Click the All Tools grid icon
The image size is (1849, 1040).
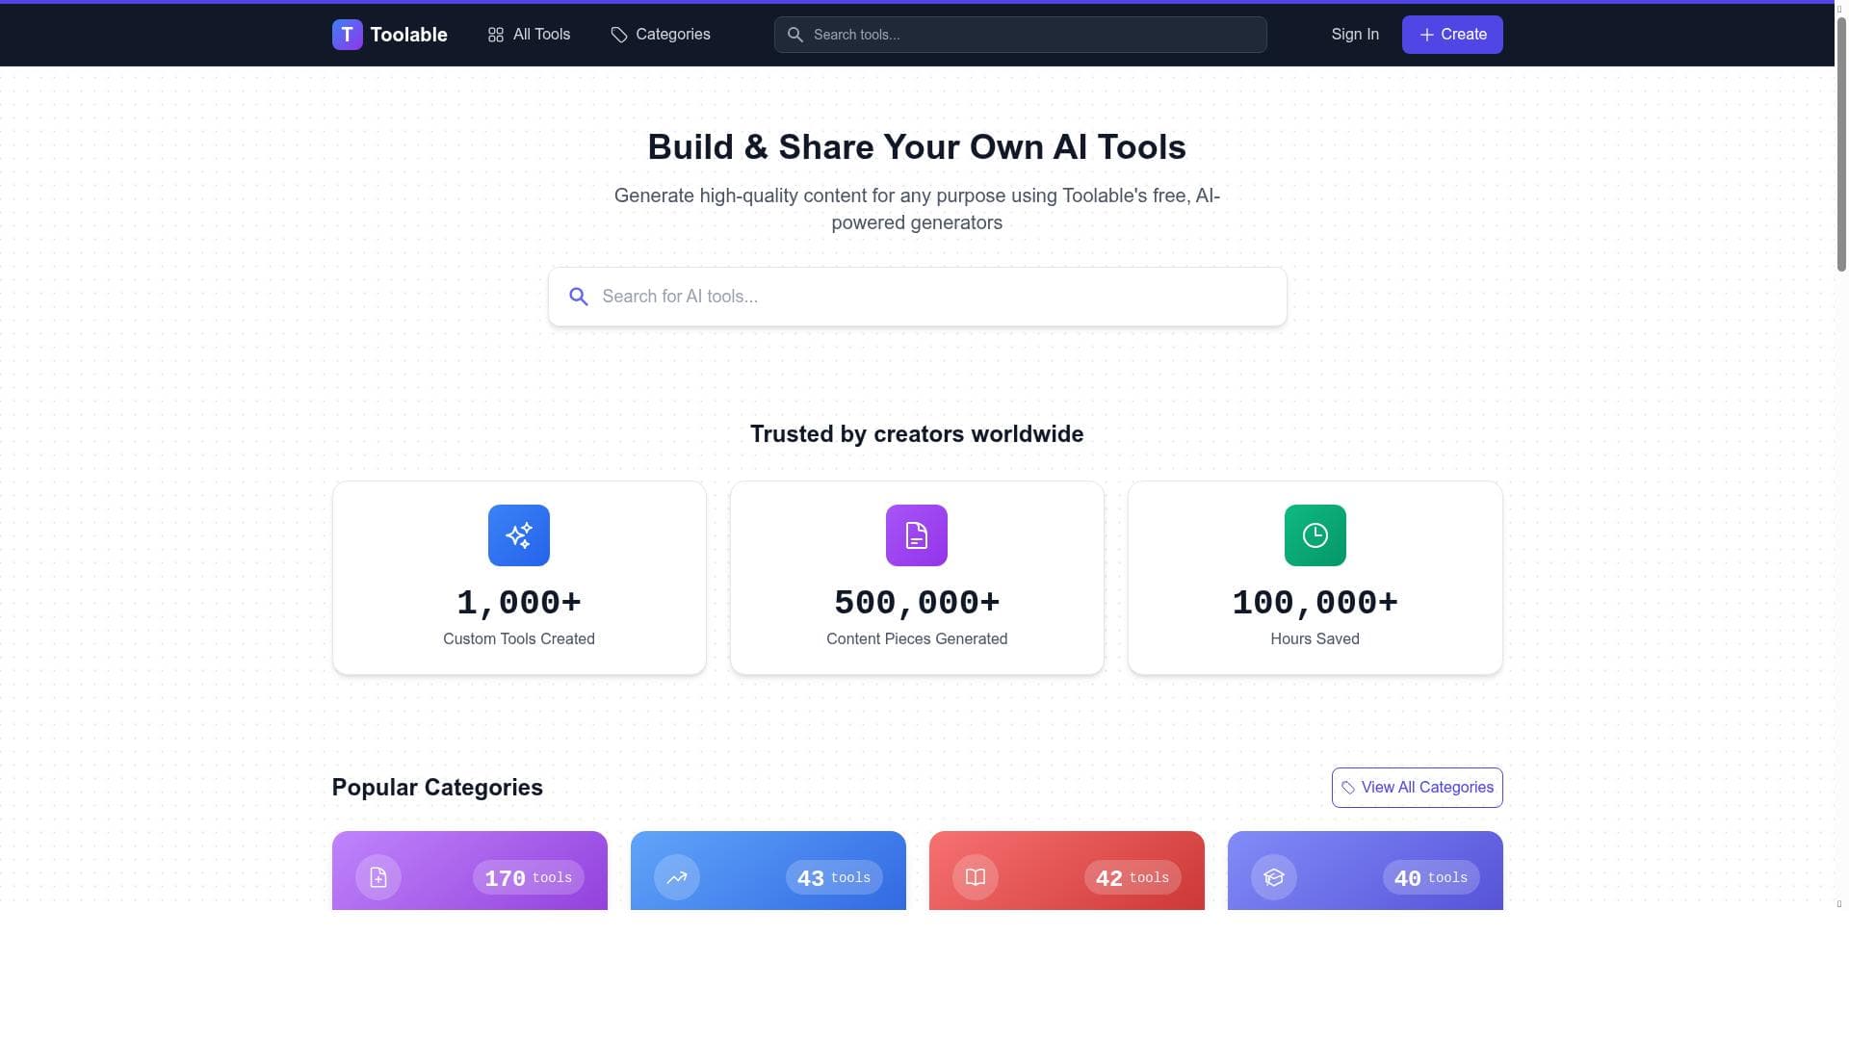click(496, 35)
